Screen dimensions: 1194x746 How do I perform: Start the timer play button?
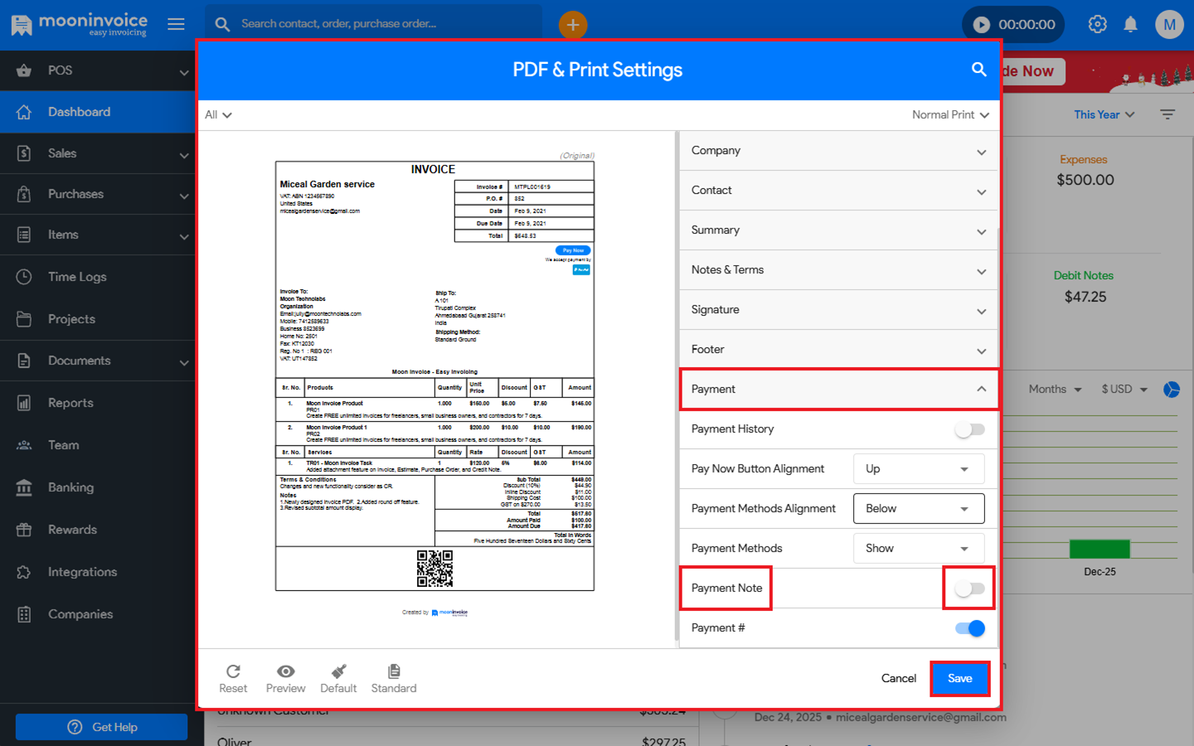982,25
